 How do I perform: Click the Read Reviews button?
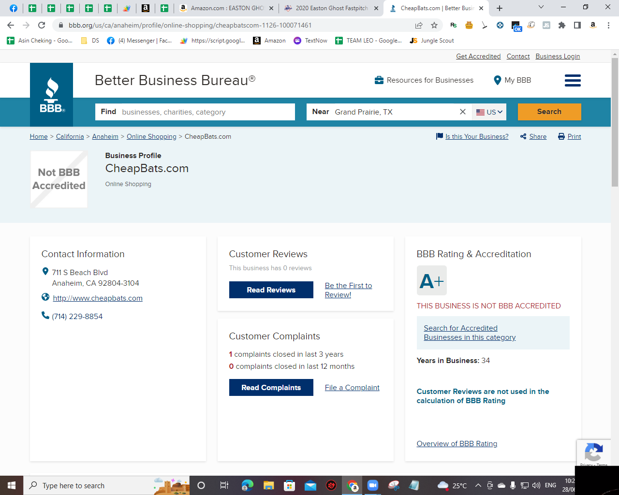(x=271, y=290)
